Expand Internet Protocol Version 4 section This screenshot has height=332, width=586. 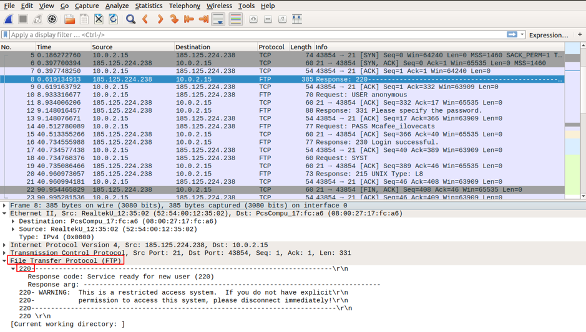coord(4,245)
